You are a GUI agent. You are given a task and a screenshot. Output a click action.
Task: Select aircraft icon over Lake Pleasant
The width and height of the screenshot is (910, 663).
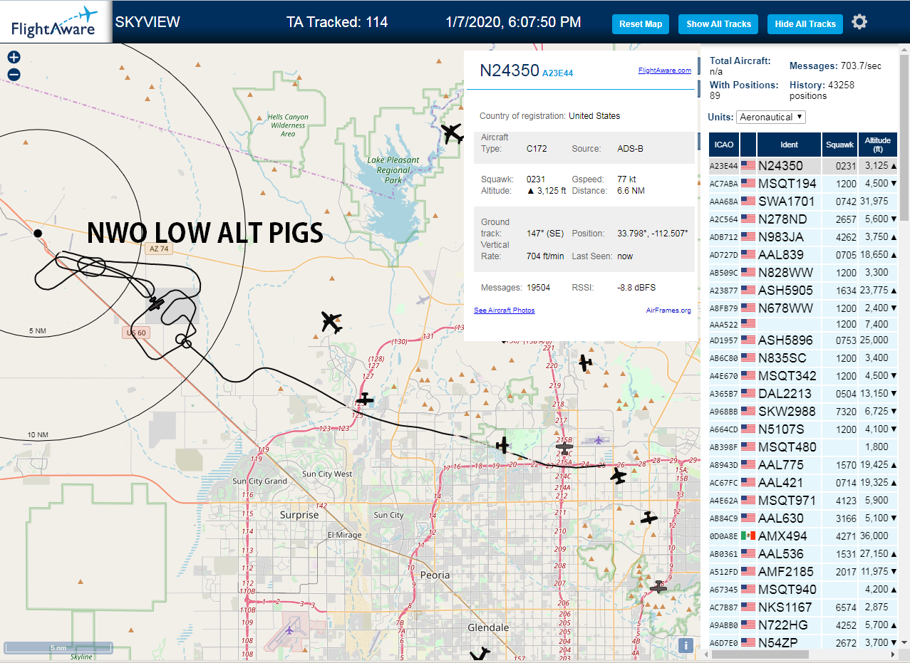click(x=453, y=132)
